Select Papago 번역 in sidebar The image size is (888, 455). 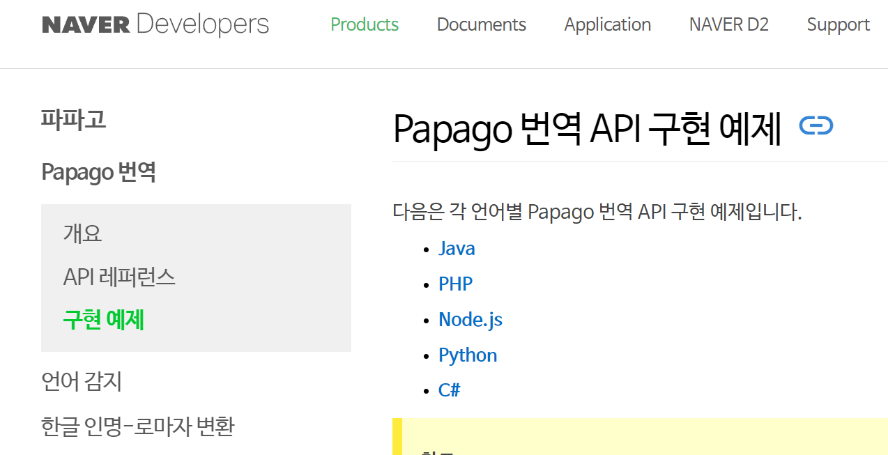[98, 171]
